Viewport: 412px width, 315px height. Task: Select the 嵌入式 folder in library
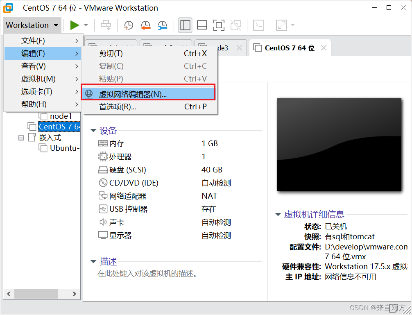50,137
